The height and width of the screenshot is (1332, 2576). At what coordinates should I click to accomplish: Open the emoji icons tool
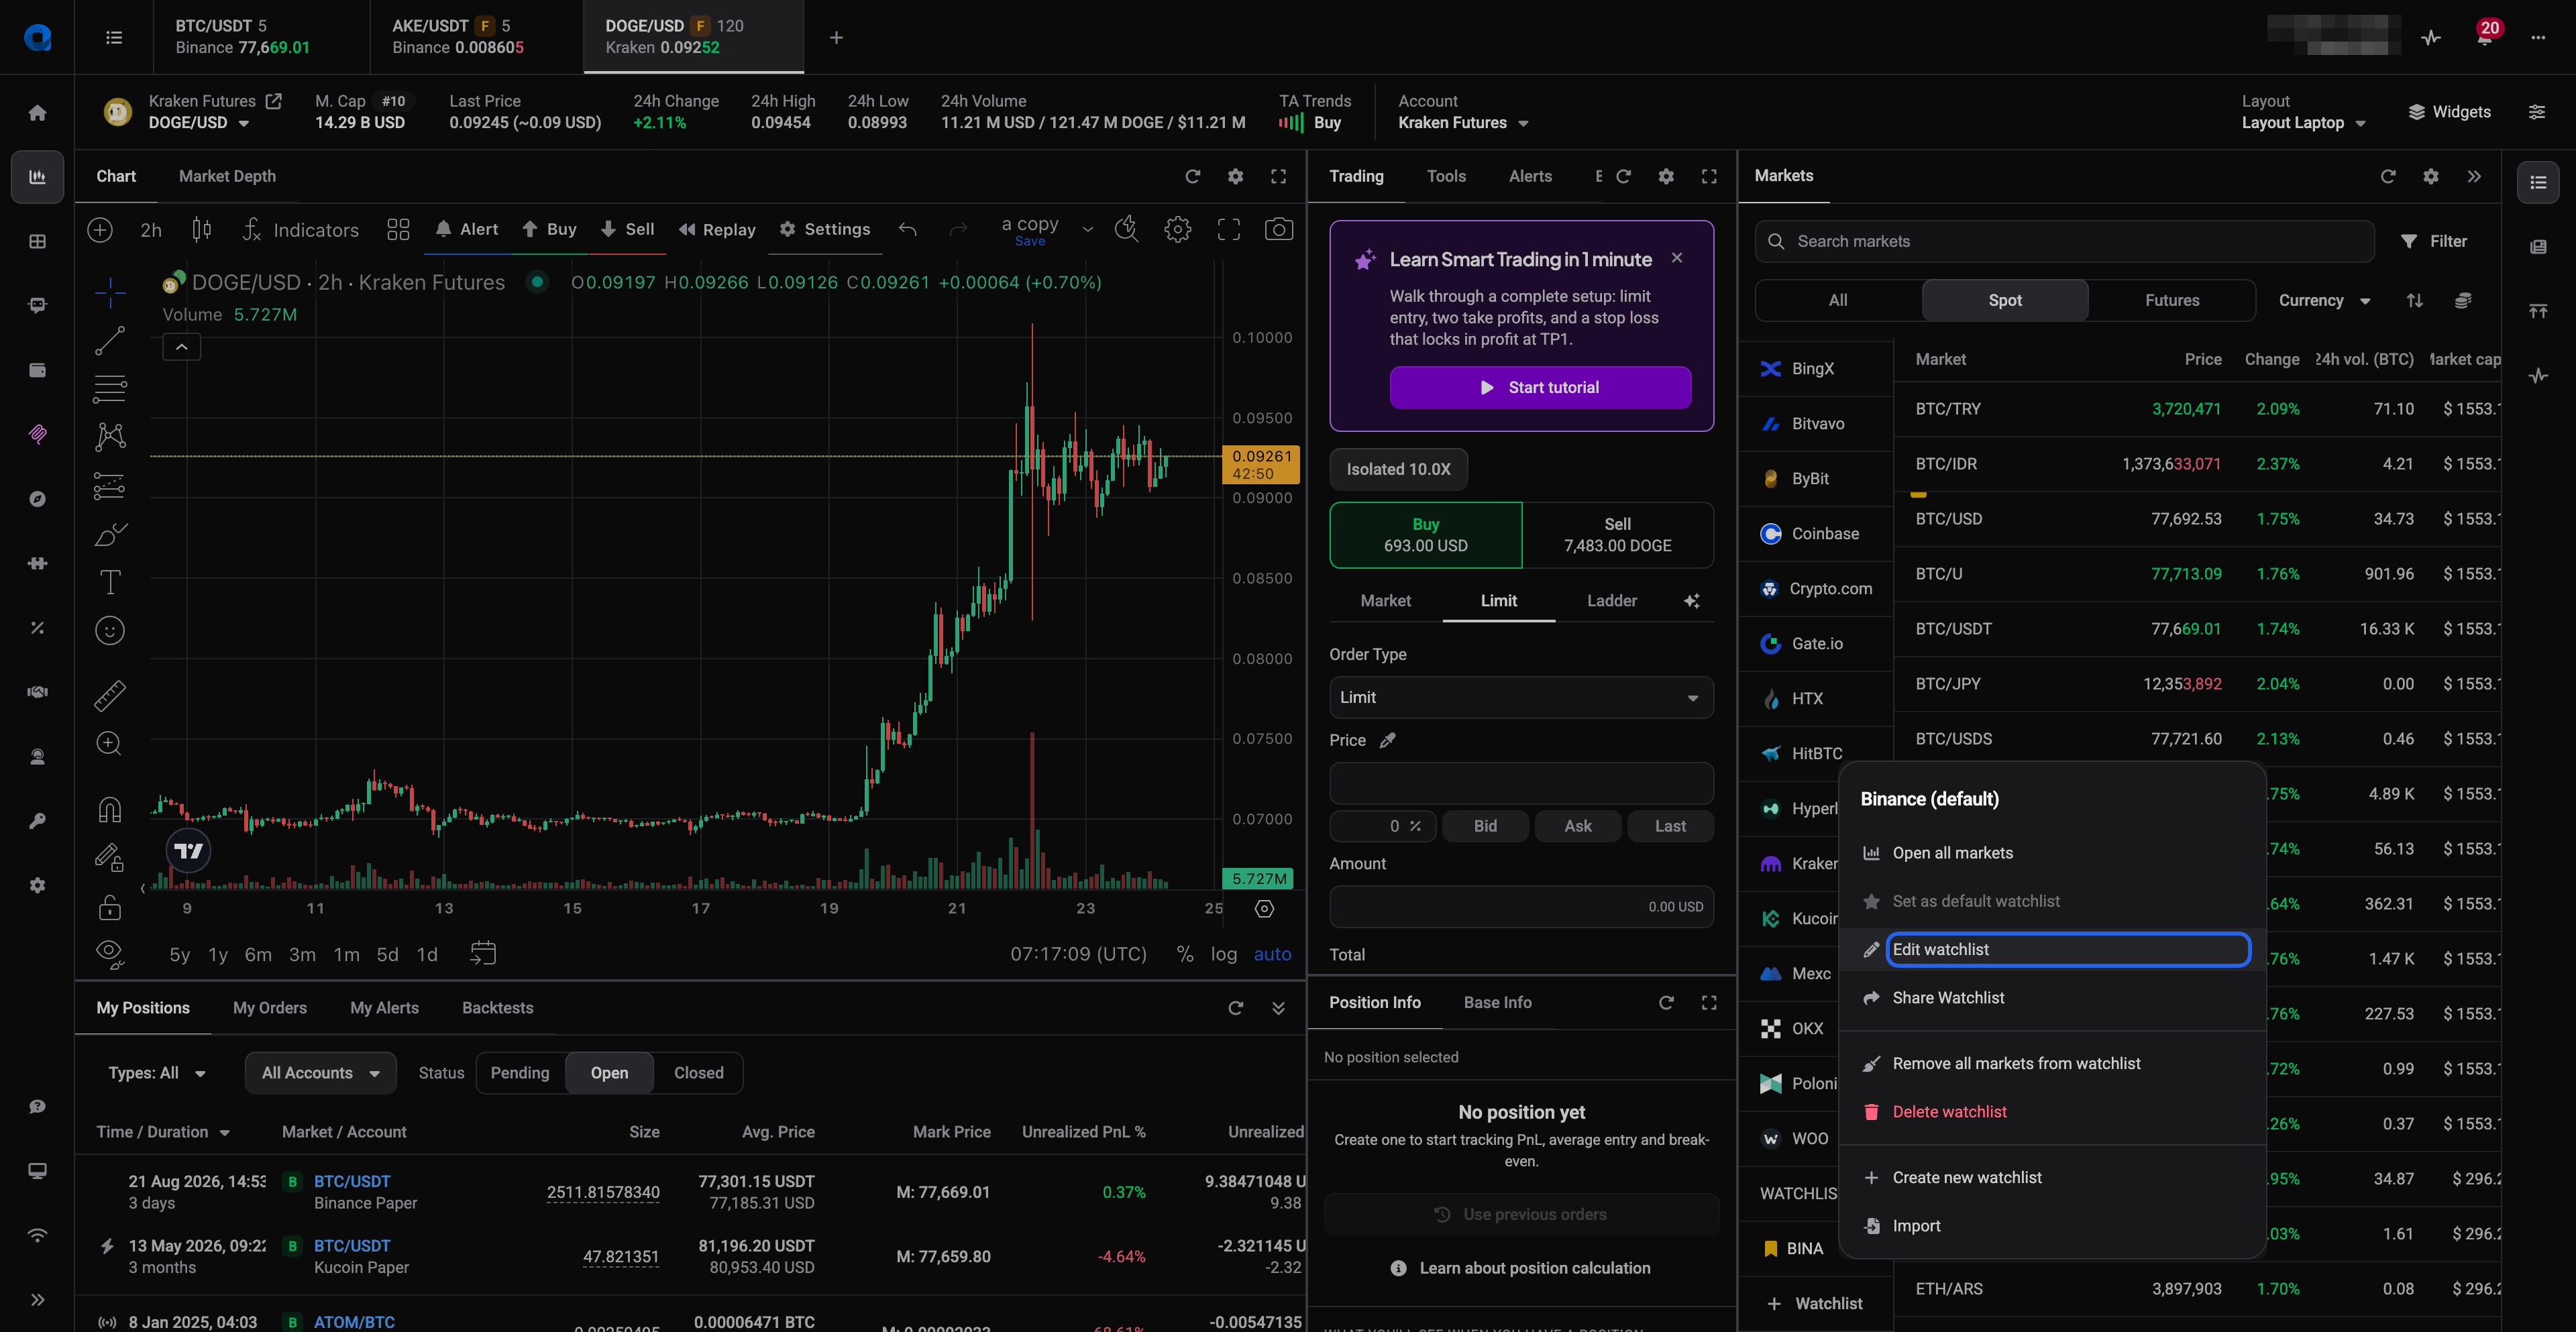click(110, 630)
